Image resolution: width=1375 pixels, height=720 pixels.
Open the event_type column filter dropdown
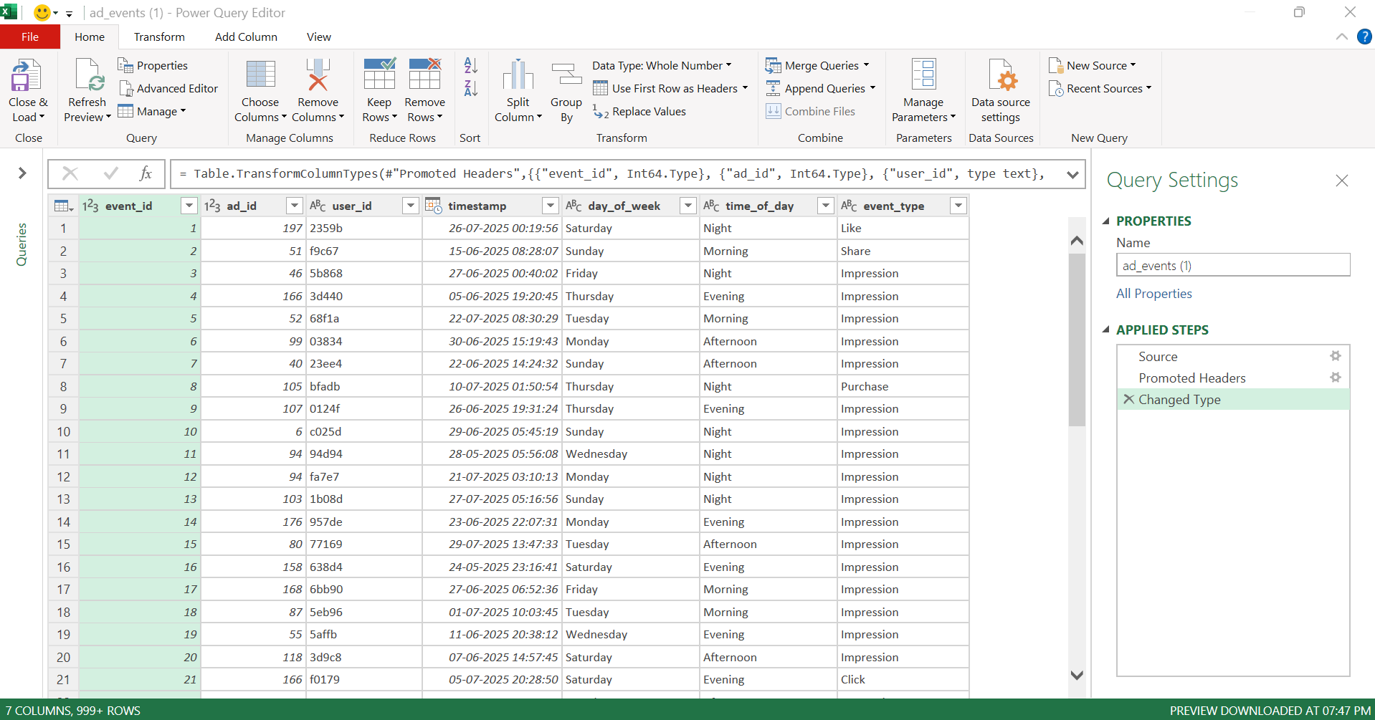tap(958, 206)
